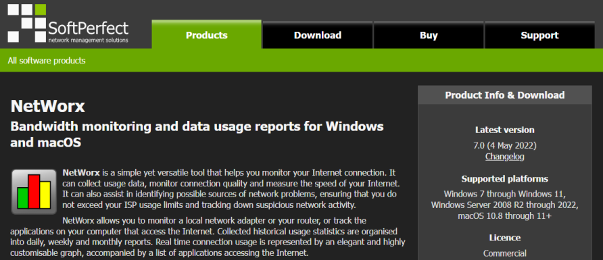The height and width of the screenshot is (260, 603).
Task: Click the Licence heading in sidebar
Action: (x=504, y=238)
